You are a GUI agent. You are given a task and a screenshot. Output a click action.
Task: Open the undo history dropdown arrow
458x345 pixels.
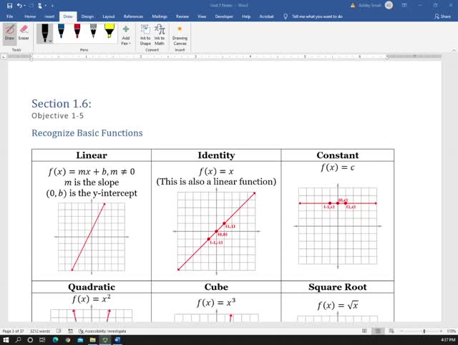click(x=25, y=6)
